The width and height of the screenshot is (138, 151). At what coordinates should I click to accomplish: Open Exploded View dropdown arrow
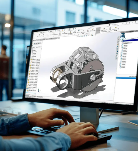tap(93, 33)
